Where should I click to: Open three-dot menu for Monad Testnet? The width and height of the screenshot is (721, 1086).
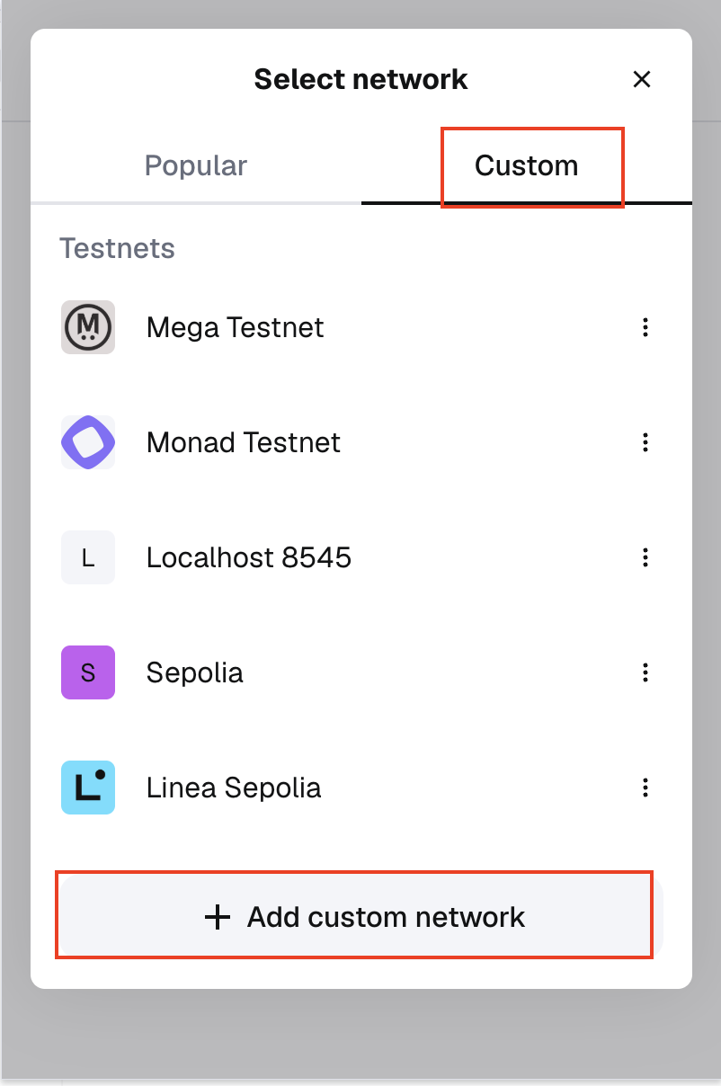click(645, 442)
